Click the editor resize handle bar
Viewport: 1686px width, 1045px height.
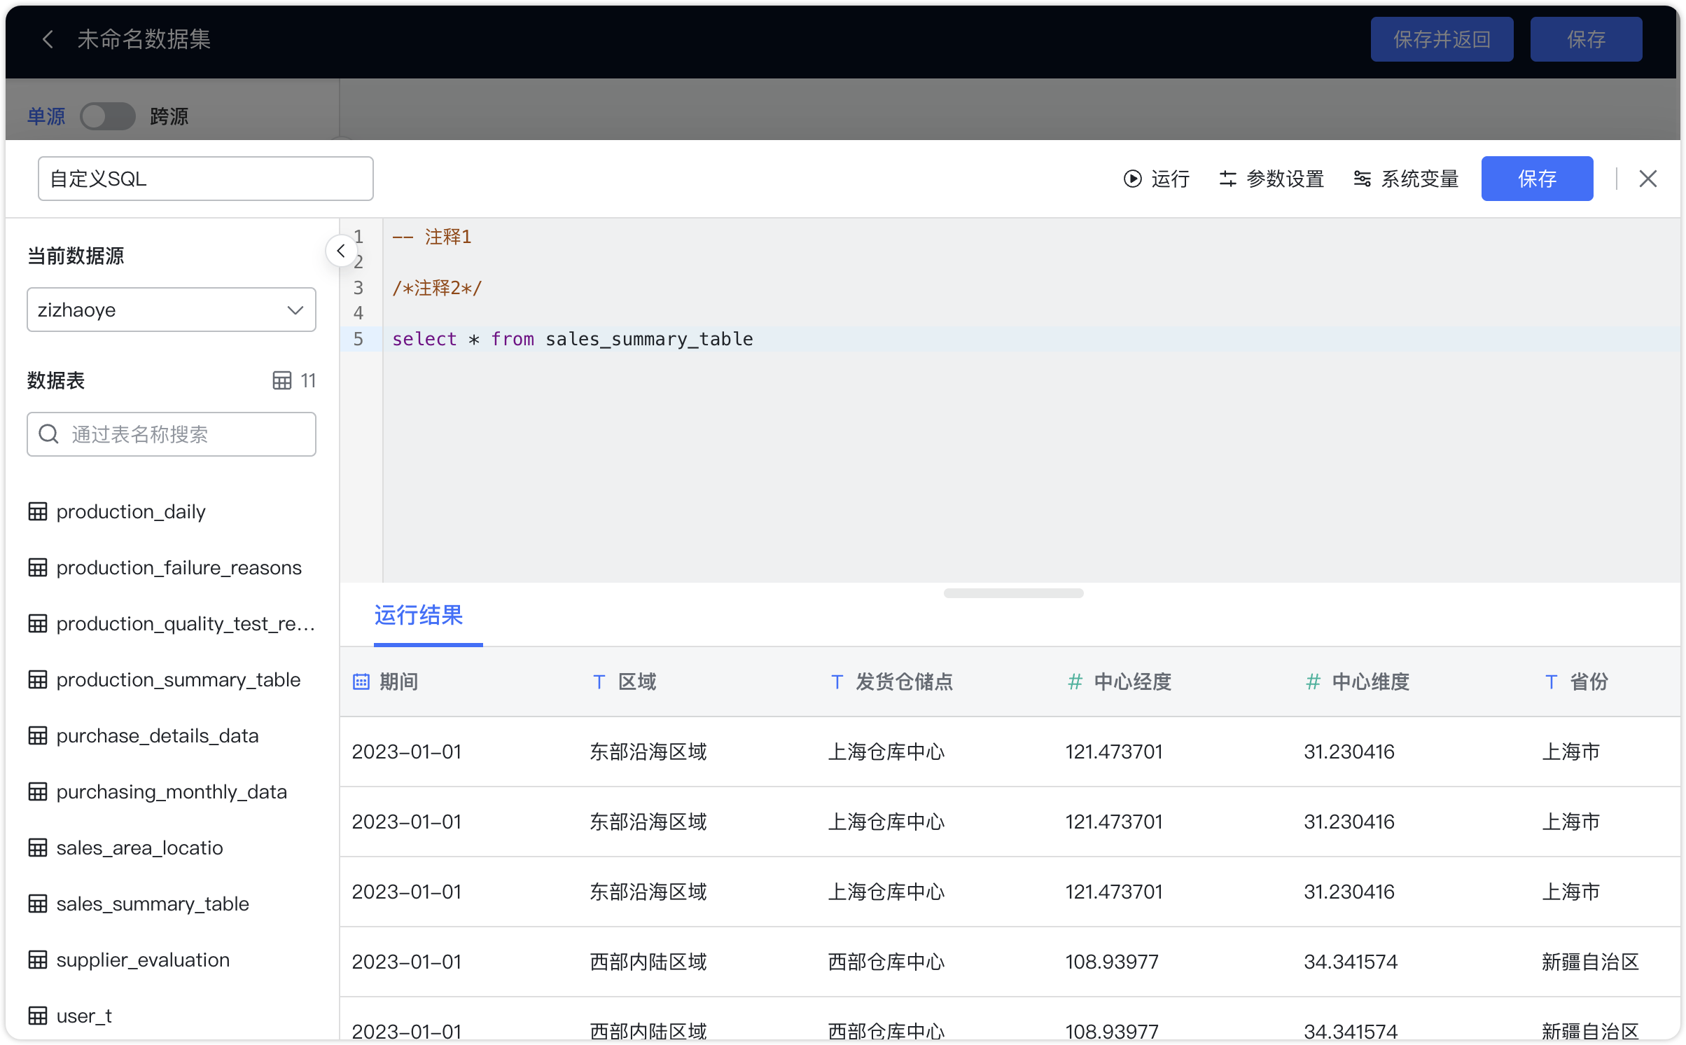pyautogui.click(x=1013, y=593)
